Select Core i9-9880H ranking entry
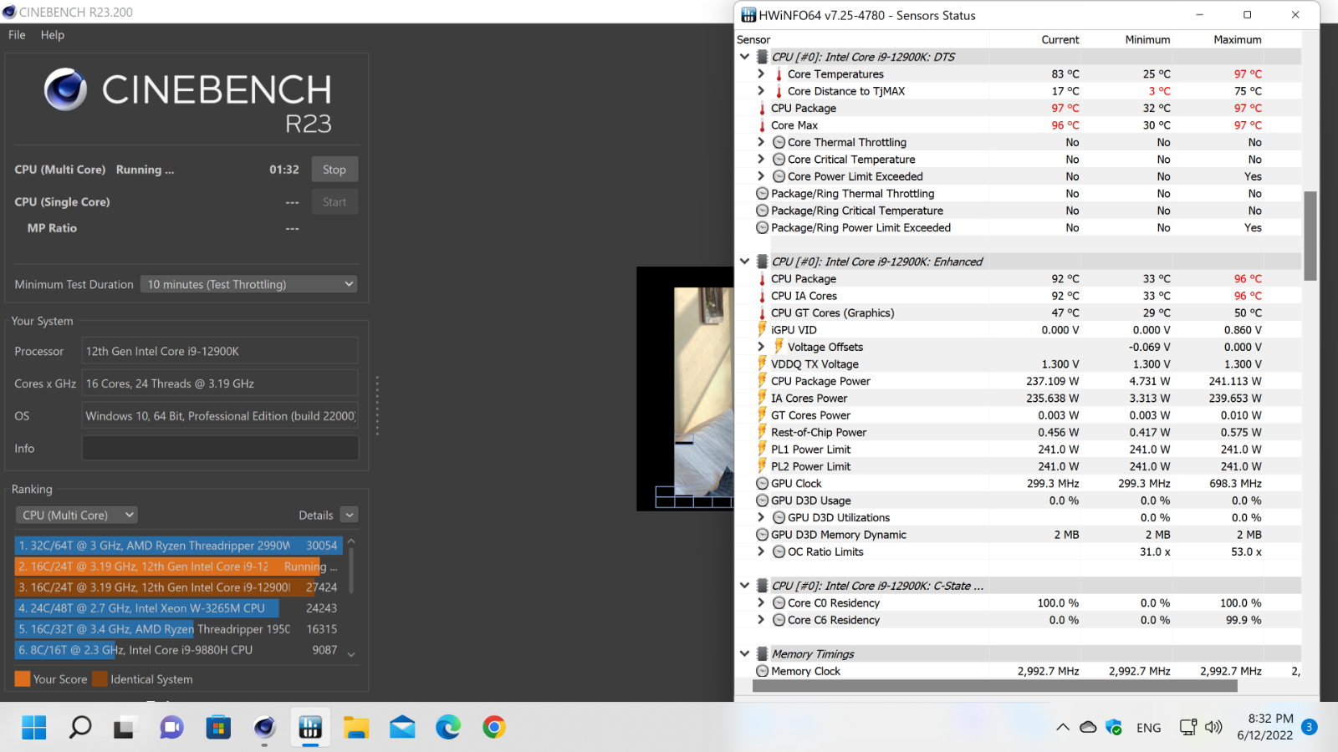Image resolution: width=1338 pixels, height=752 pixels. (x=178, y=650)
